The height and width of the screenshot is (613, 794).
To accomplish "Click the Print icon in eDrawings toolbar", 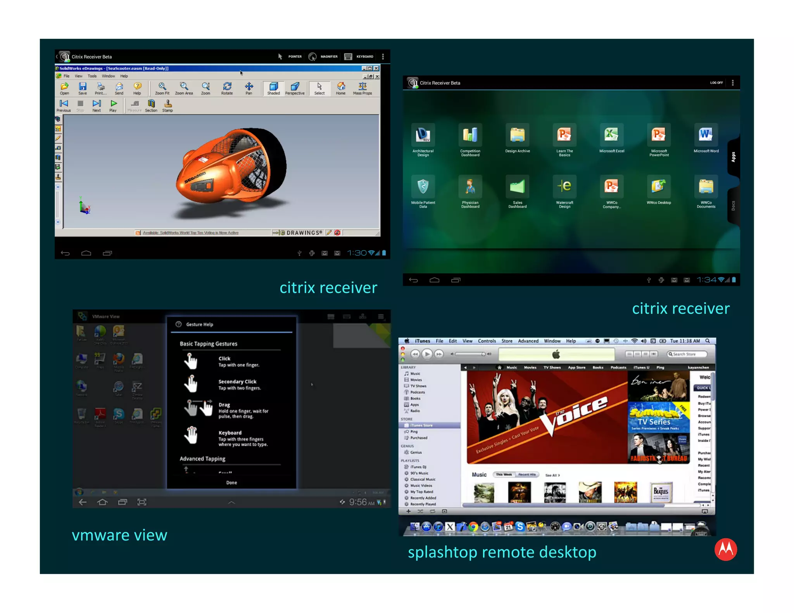I will pos(101,88).
